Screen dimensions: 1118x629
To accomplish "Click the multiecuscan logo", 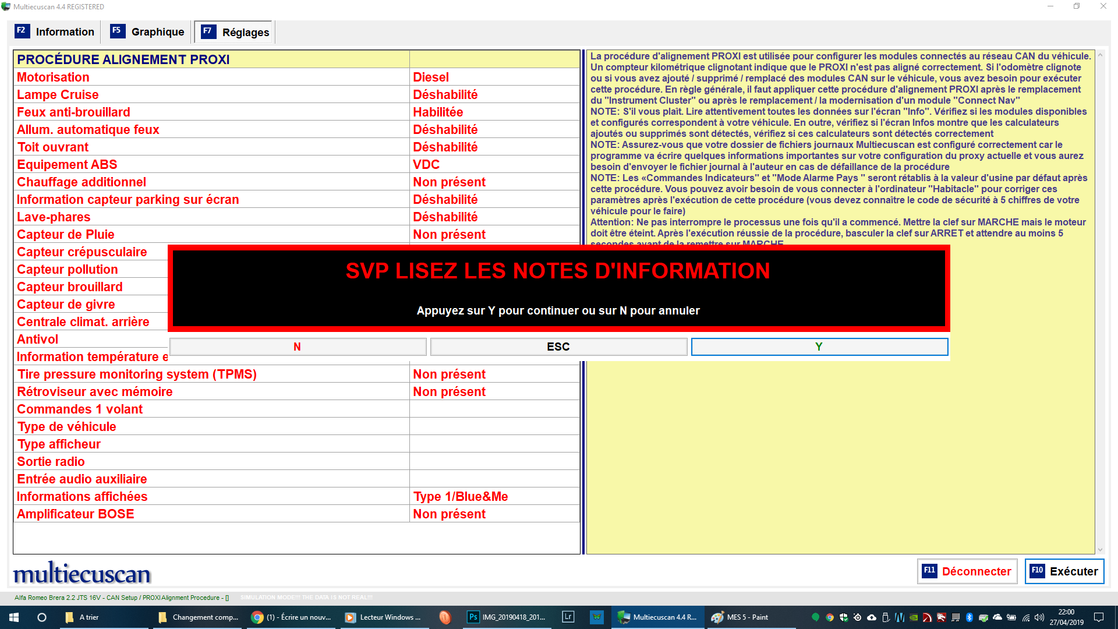I will coord(82,574).
